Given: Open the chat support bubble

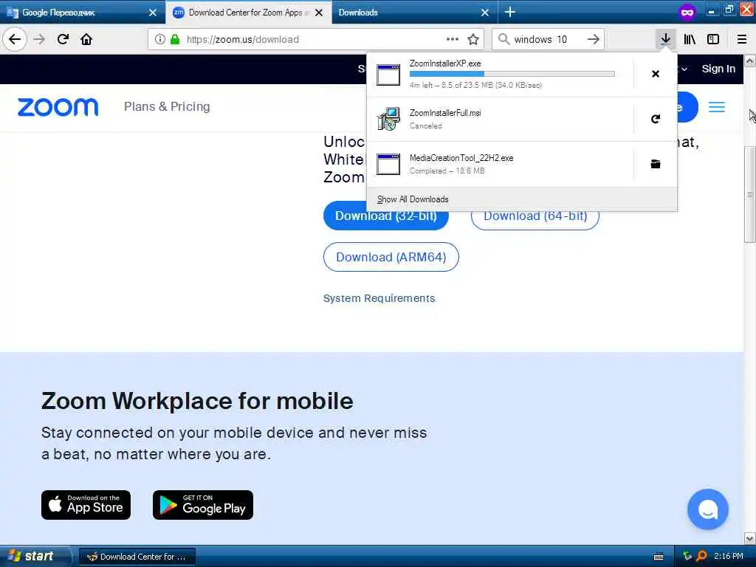Looking at the screenshot, I should [707, 509].
